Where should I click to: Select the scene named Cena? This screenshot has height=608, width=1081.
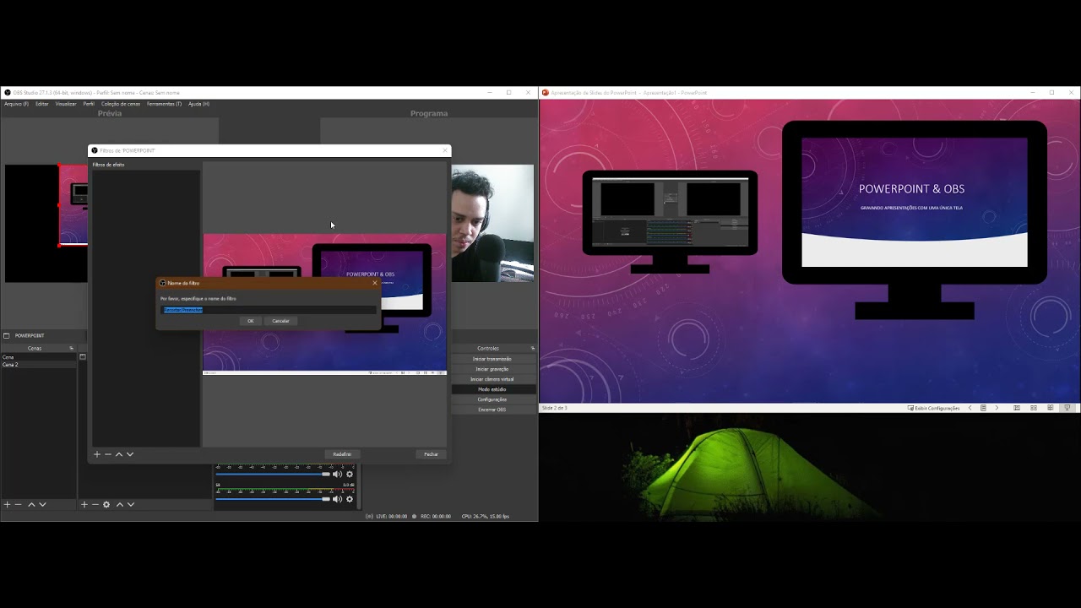click(x=39, y=357)
